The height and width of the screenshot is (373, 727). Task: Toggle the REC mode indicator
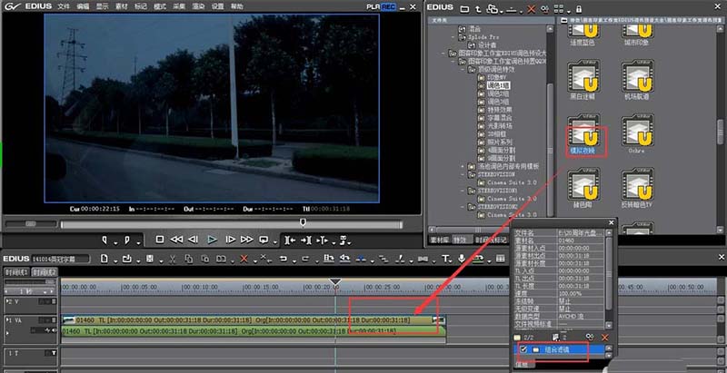click(388, 6)
